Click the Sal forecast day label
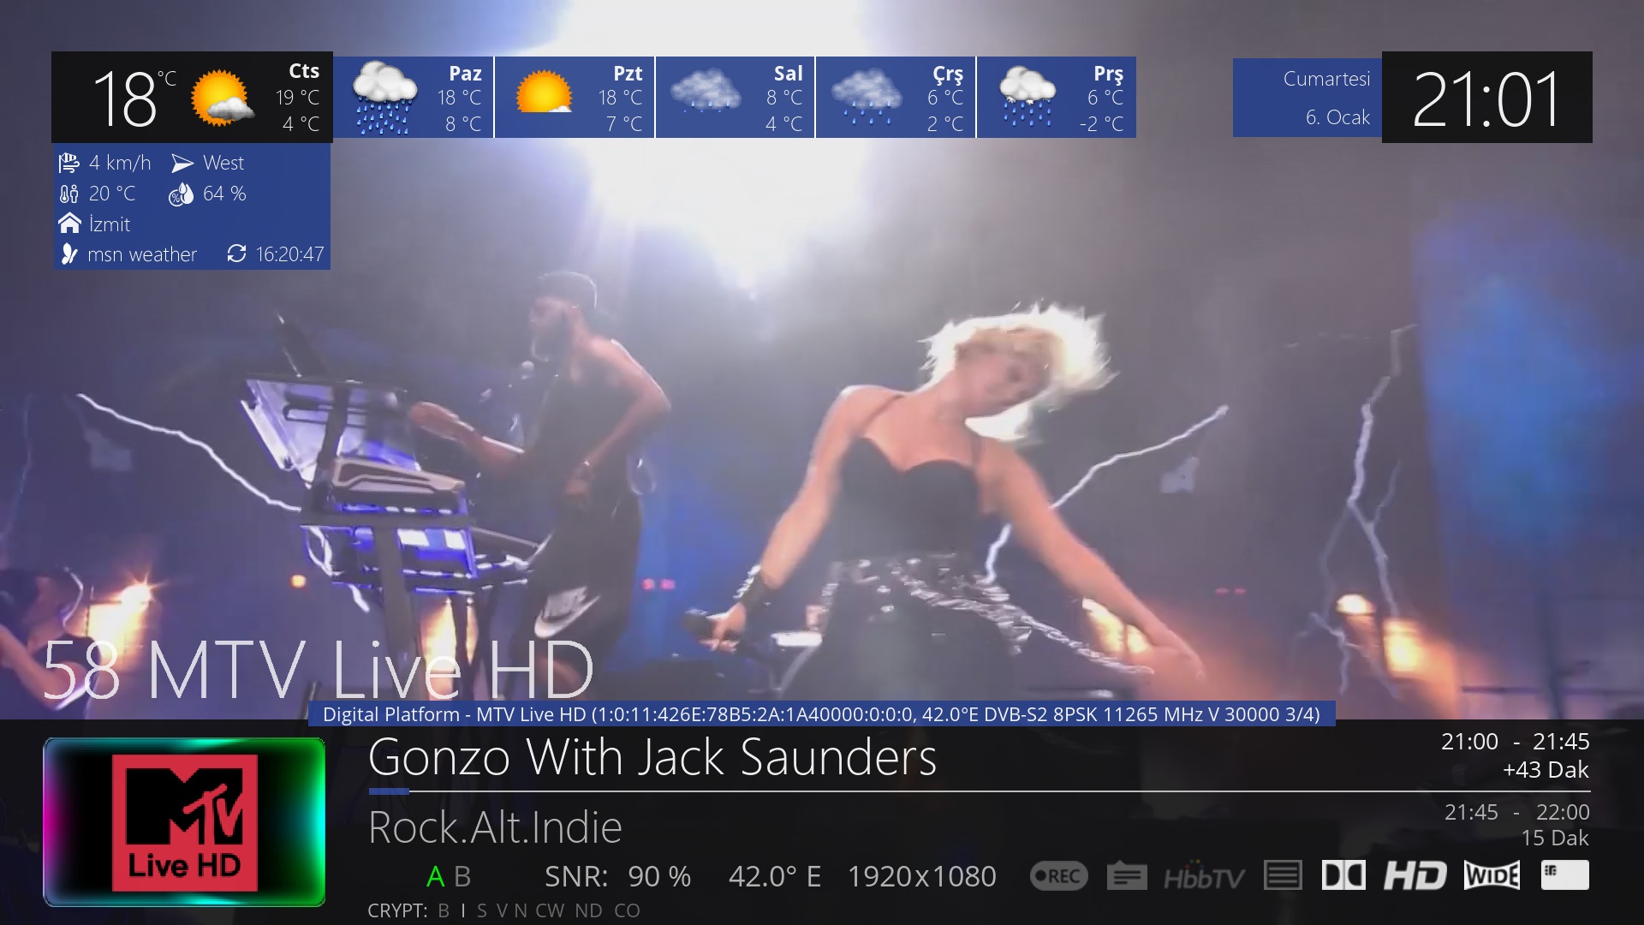 788,74
